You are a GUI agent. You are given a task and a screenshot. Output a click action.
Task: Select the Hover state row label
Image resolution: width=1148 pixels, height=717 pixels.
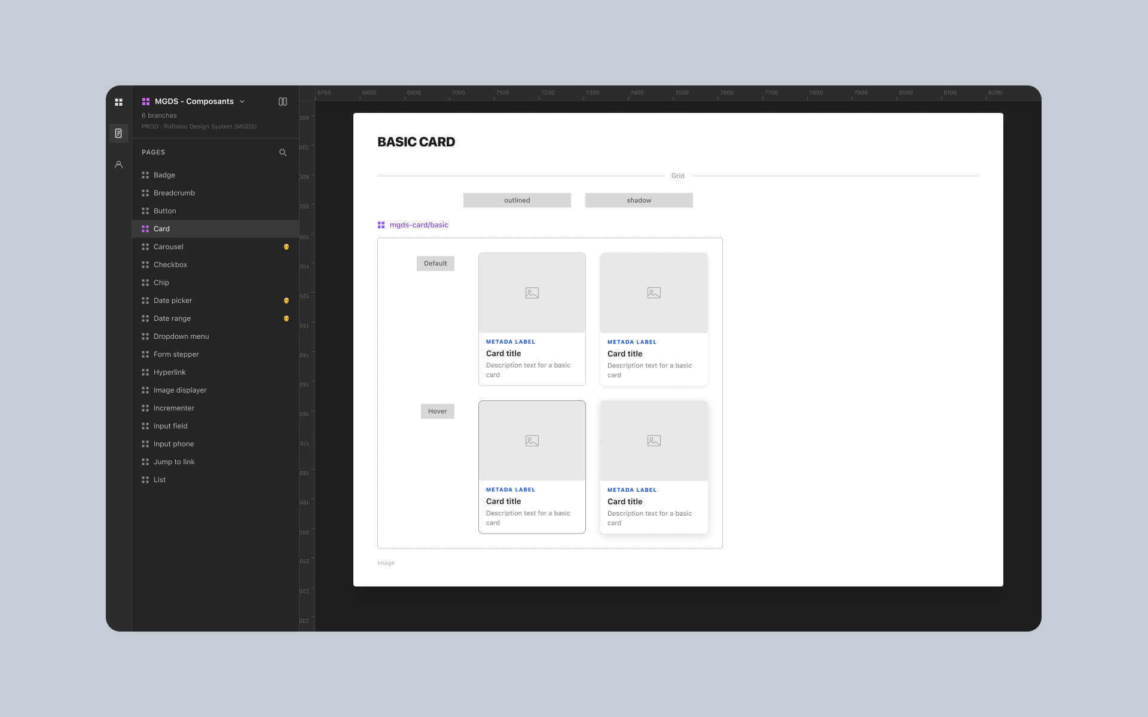pos(438,411)
